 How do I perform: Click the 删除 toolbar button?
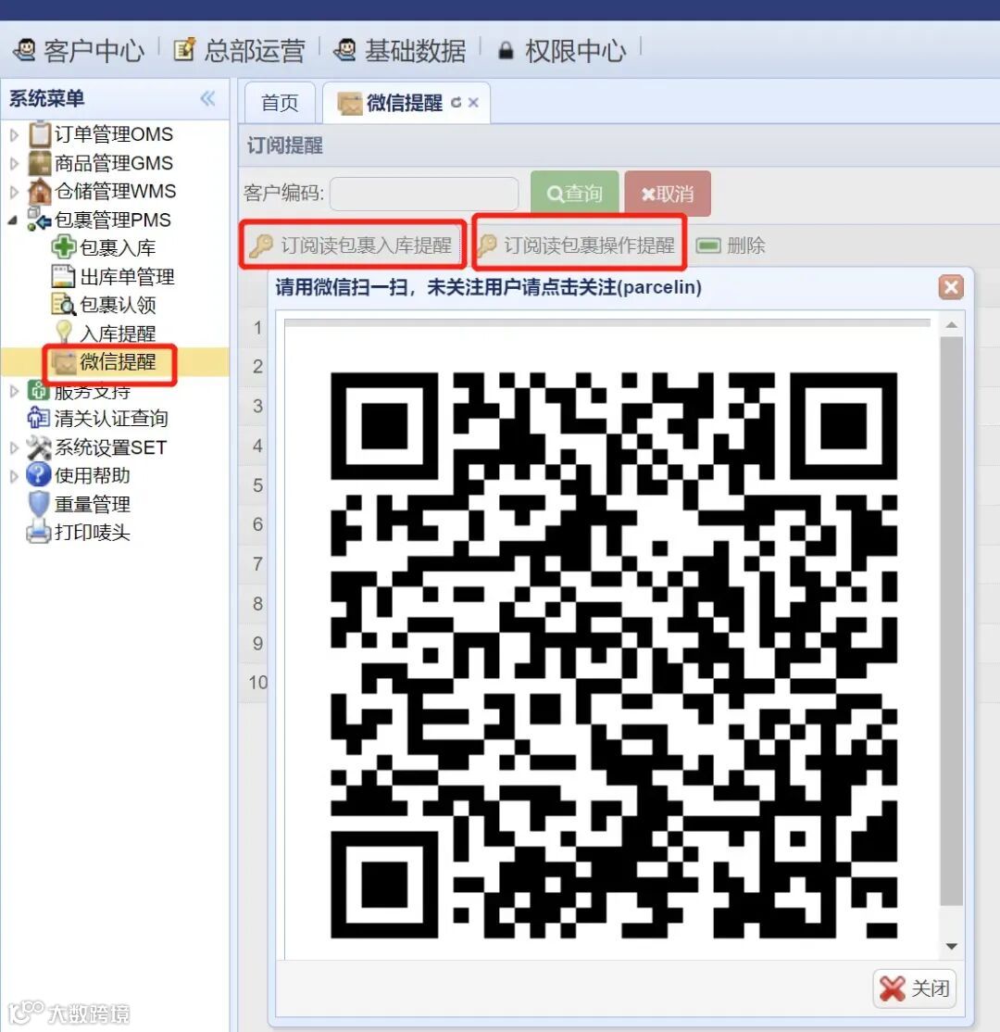731,246
